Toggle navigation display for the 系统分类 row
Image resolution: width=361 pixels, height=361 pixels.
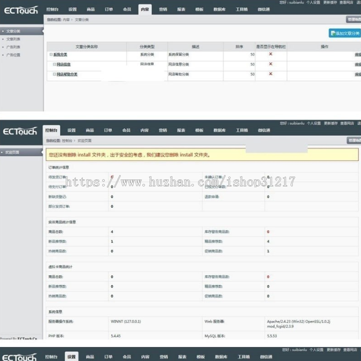[271, 54]
